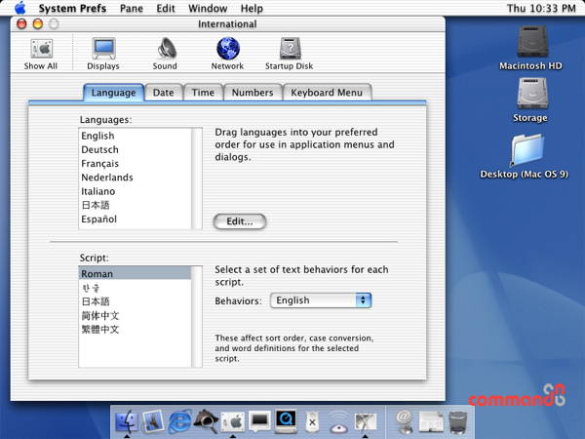
Task: Click the menu bar clock
Action: click(541, 8)
